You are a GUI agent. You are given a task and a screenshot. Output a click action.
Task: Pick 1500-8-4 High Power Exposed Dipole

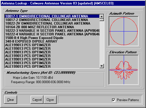click(x=52, y=38)
